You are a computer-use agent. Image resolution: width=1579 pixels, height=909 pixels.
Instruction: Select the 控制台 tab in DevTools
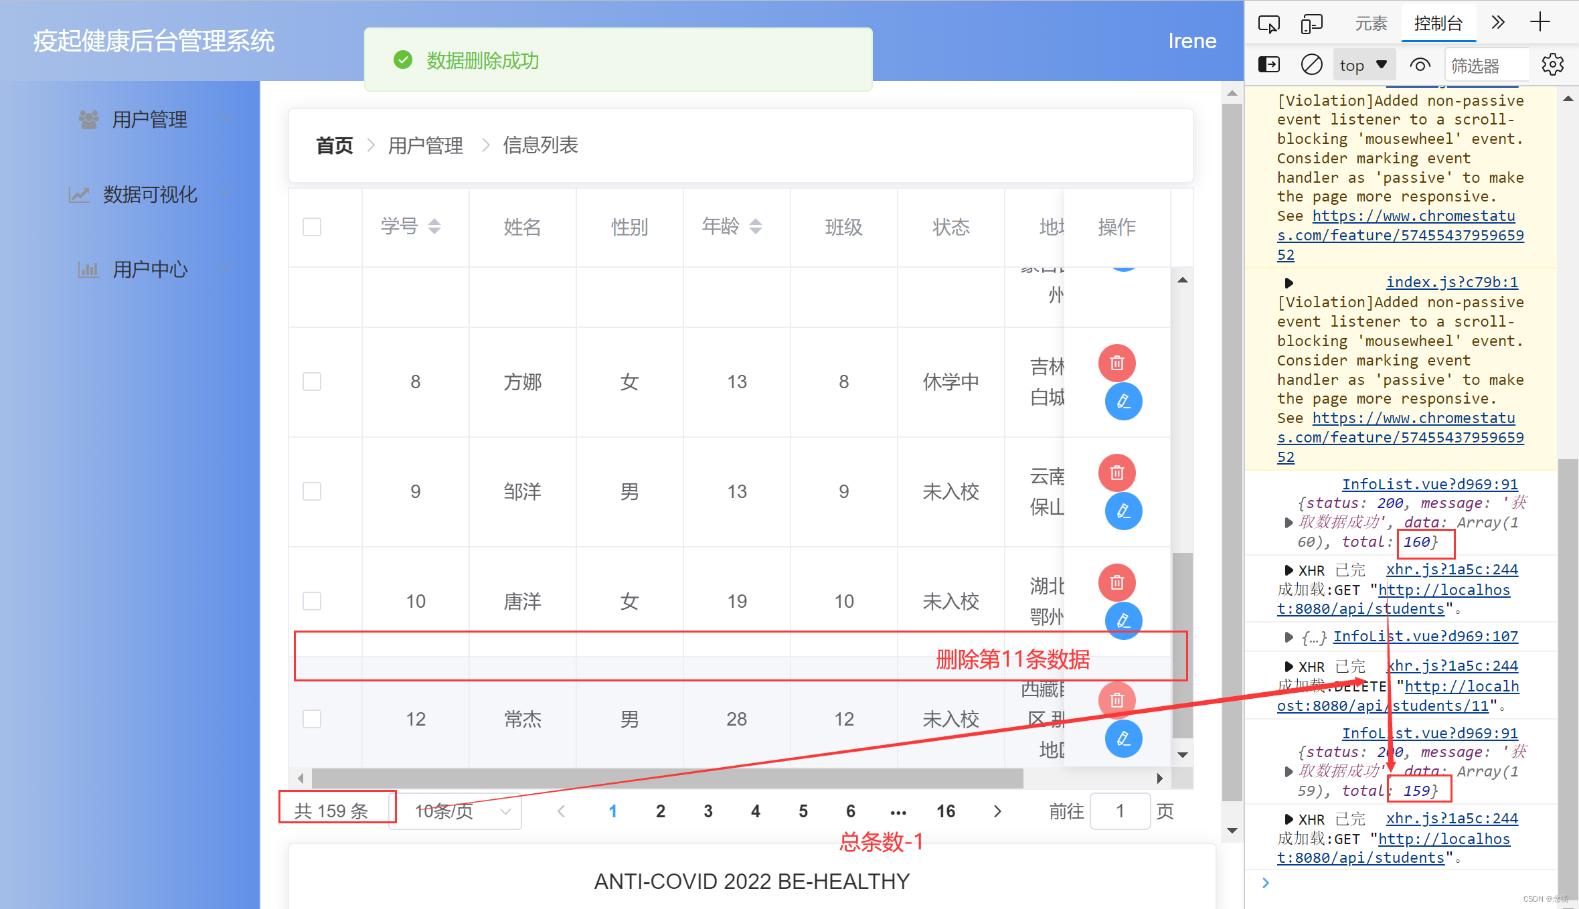click(x=1438, y=22)
